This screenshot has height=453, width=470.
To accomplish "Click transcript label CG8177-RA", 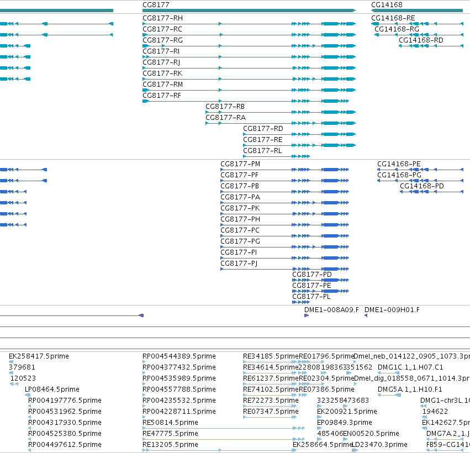I will coord(225,118).
